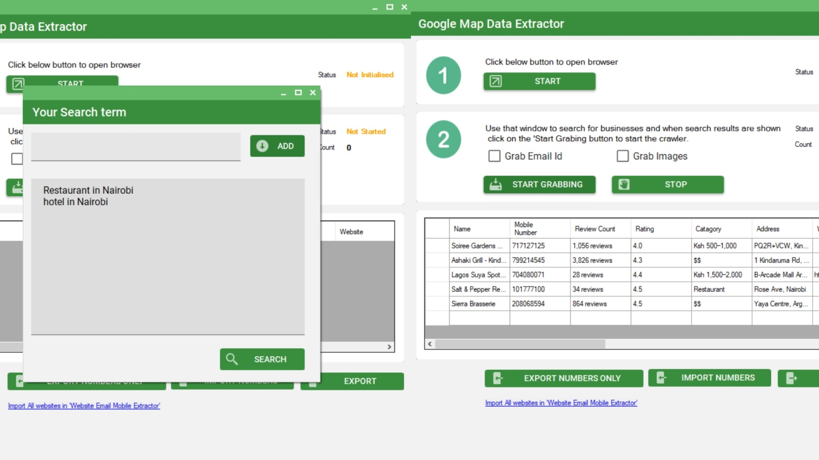Click export icon on EXPORT NUMBERS ONLY button
The width and height of the screenshot is (819, 460).
[498, 378]
